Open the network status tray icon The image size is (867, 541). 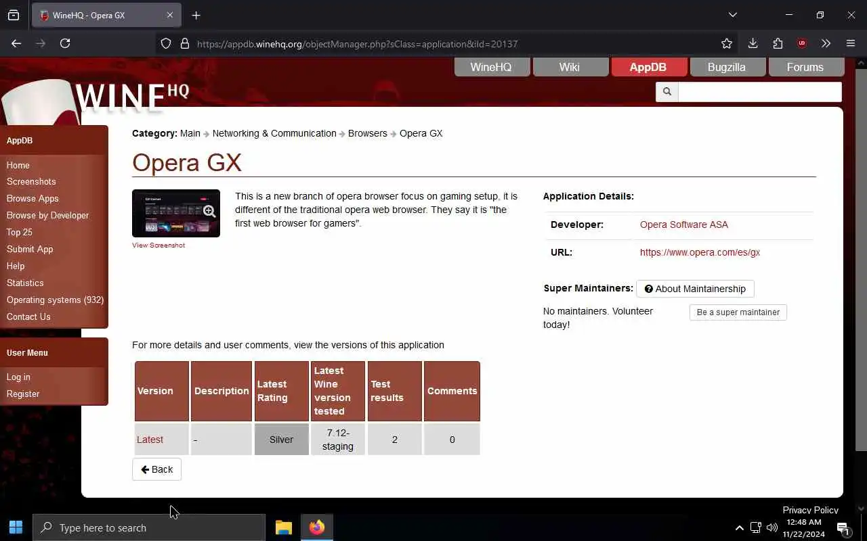pyautogui.click(x=756, y=527)
